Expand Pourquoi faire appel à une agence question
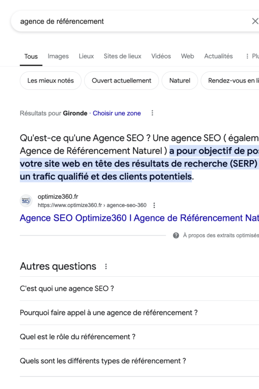 [x=109, y=312]
